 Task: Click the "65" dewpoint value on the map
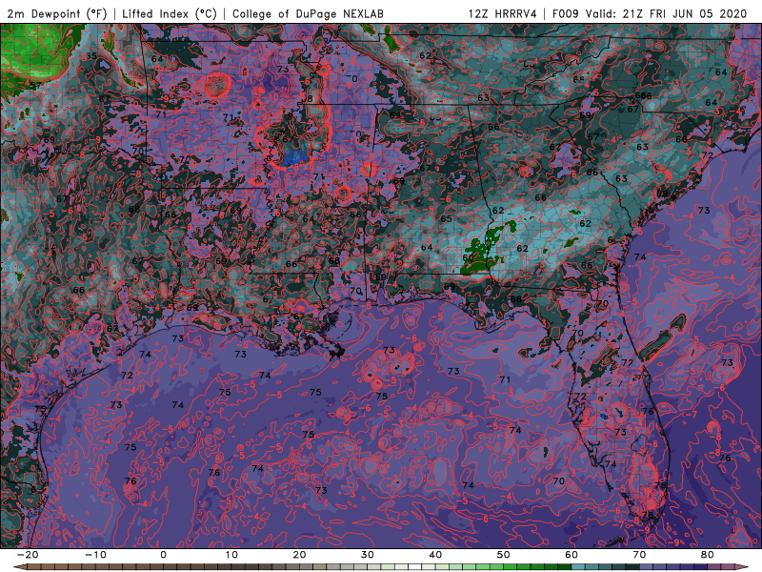[x=446, y=219]
